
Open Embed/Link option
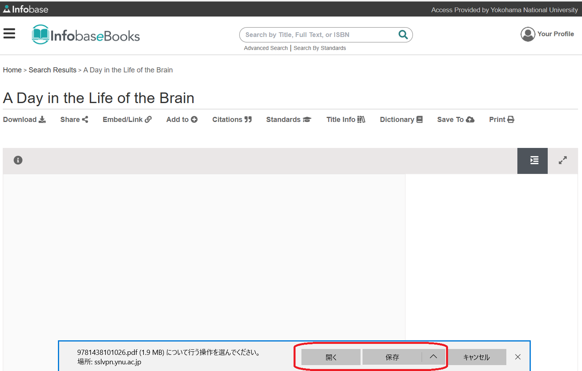pos(127,120)
